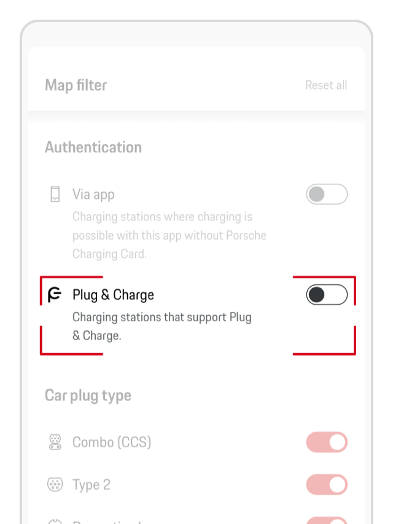Image resolution: width=393 pixels, height=524 pixels.
Task: Click the Domestic plug socket icon
Action: pyautogui.click(x=55, y=521)
